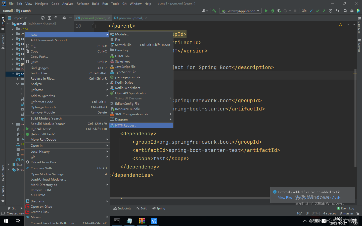Start debugging with the green bug icon
This screenshot has height=226, width=362.
tap(273, 11)
